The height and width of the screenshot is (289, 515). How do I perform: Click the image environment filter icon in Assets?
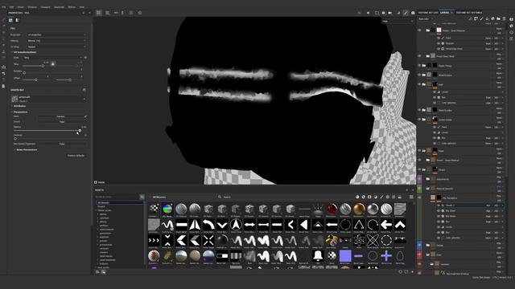pyautogui.click(x=400, y=197)
